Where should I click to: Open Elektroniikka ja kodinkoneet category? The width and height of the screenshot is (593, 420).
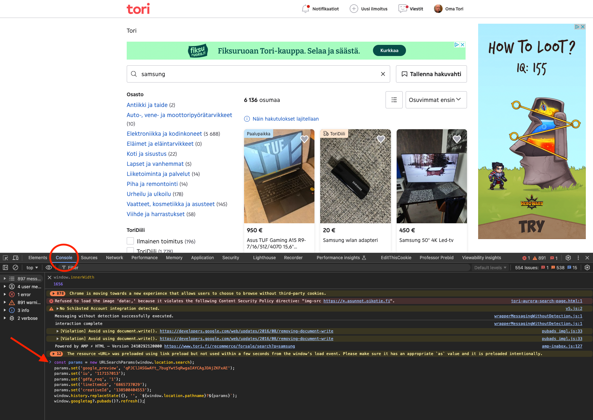click(x=164, y=134)
